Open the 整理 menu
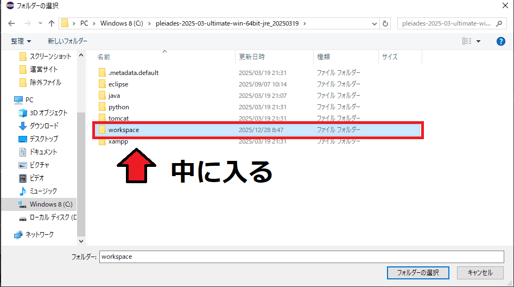514x287 pixels. click(21, 41)
